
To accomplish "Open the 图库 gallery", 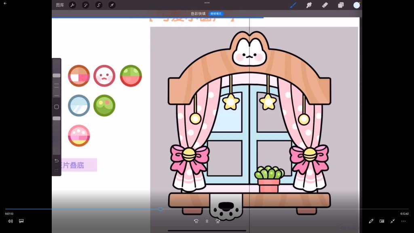I will coord(60,5).
